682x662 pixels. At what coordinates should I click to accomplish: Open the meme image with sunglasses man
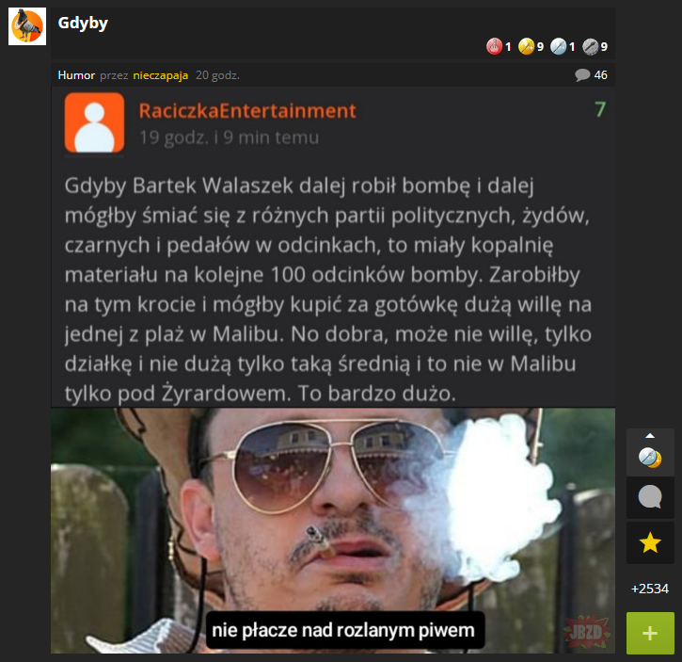pos(333,530)
